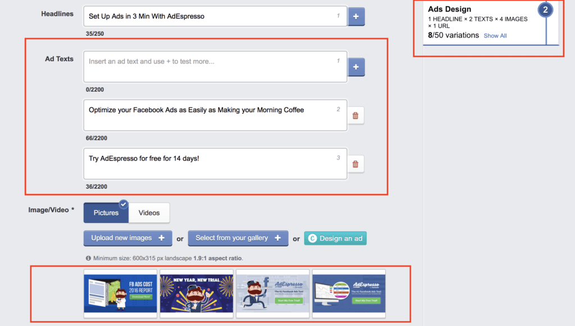Select the "FB Ads Cost 2016 Report" thumbnail
The height and width of the screenshot is (326, 575).
coord(120,293)
